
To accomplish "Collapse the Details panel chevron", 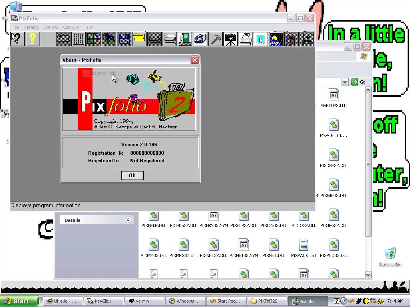I will pyautogui.click(x=128, y=220).
